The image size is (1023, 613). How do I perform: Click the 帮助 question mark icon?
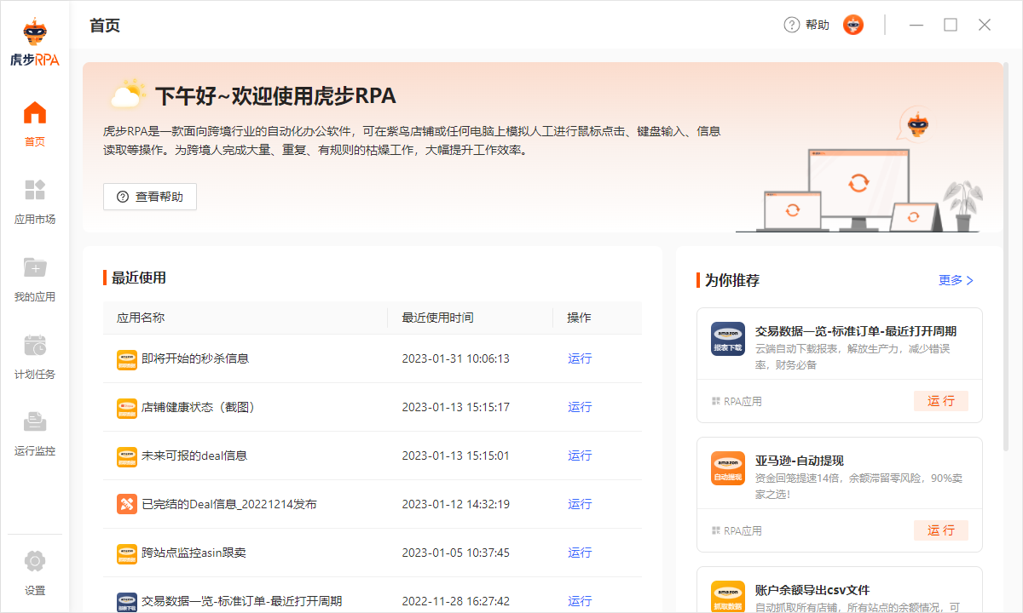(x=792, y=25)
